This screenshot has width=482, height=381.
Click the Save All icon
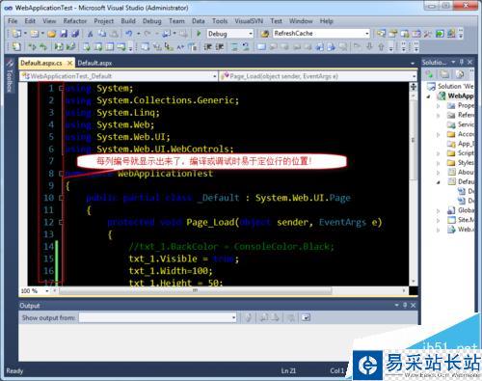point(75,34)
